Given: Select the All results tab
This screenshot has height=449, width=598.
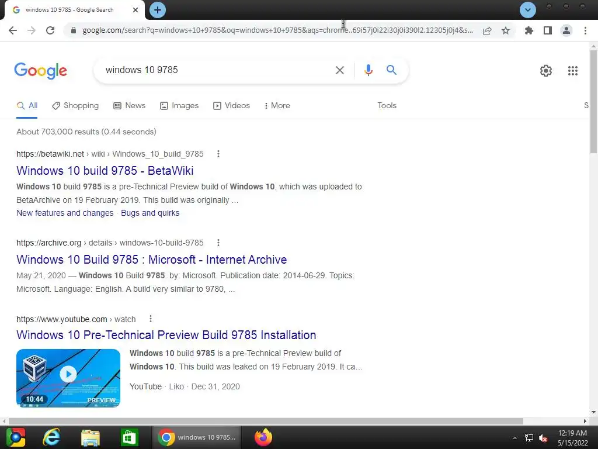Looking at the screenshot, I should coord(27,106).
